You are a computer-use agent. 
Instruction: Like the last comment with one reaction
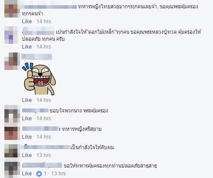[x=27, y=174]
